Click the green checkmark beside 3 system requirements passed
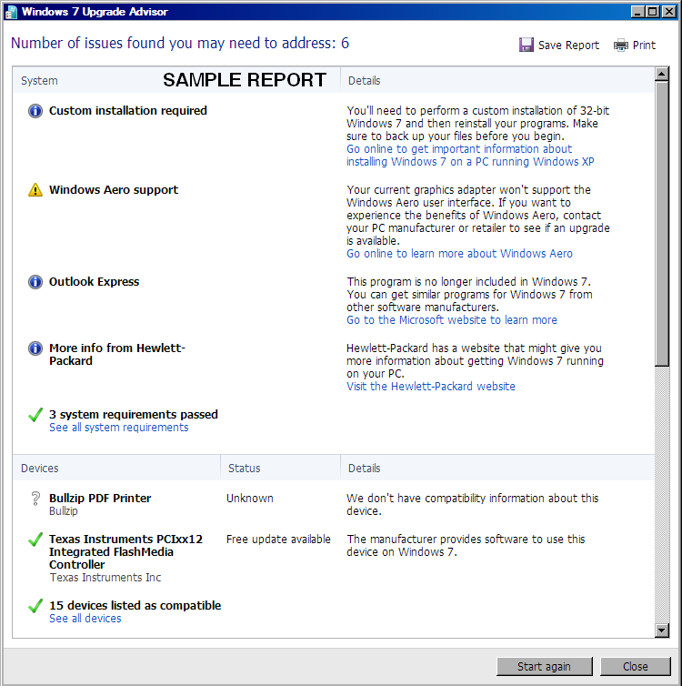 pos(35,415)
